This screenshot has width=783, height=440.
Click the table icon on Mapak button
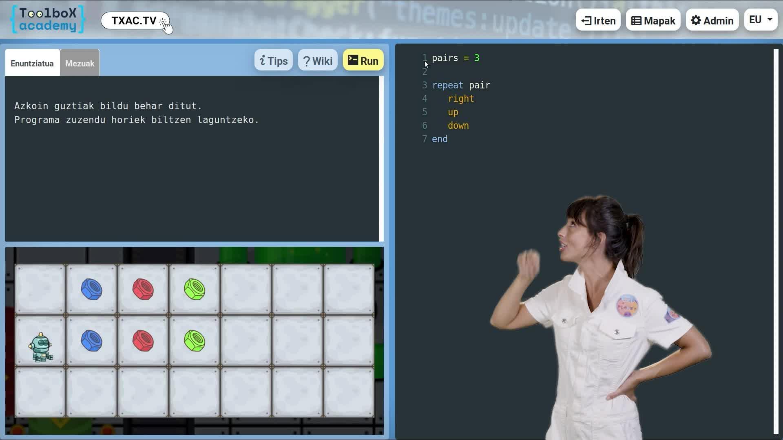click(x=636, y=21)
